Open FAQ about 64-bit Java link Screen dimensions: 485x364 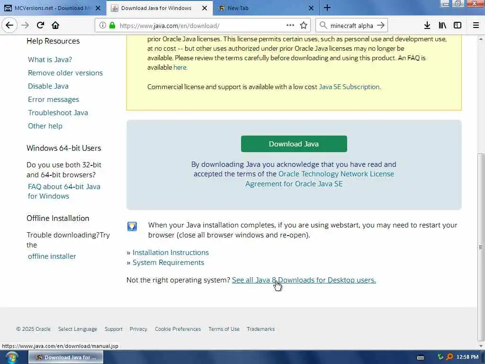click(x=64, y=191)
